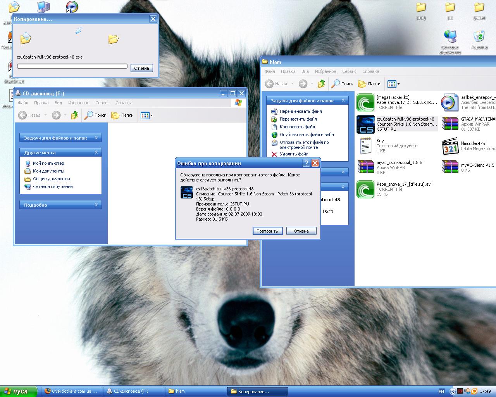Open Поиск in hlam window toolbar
This screenshot has height=397, width=496.
[x=343, y=84]
